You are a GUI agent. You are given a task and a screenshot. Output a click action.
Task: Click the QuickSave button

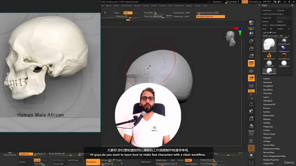coord(217,2)
